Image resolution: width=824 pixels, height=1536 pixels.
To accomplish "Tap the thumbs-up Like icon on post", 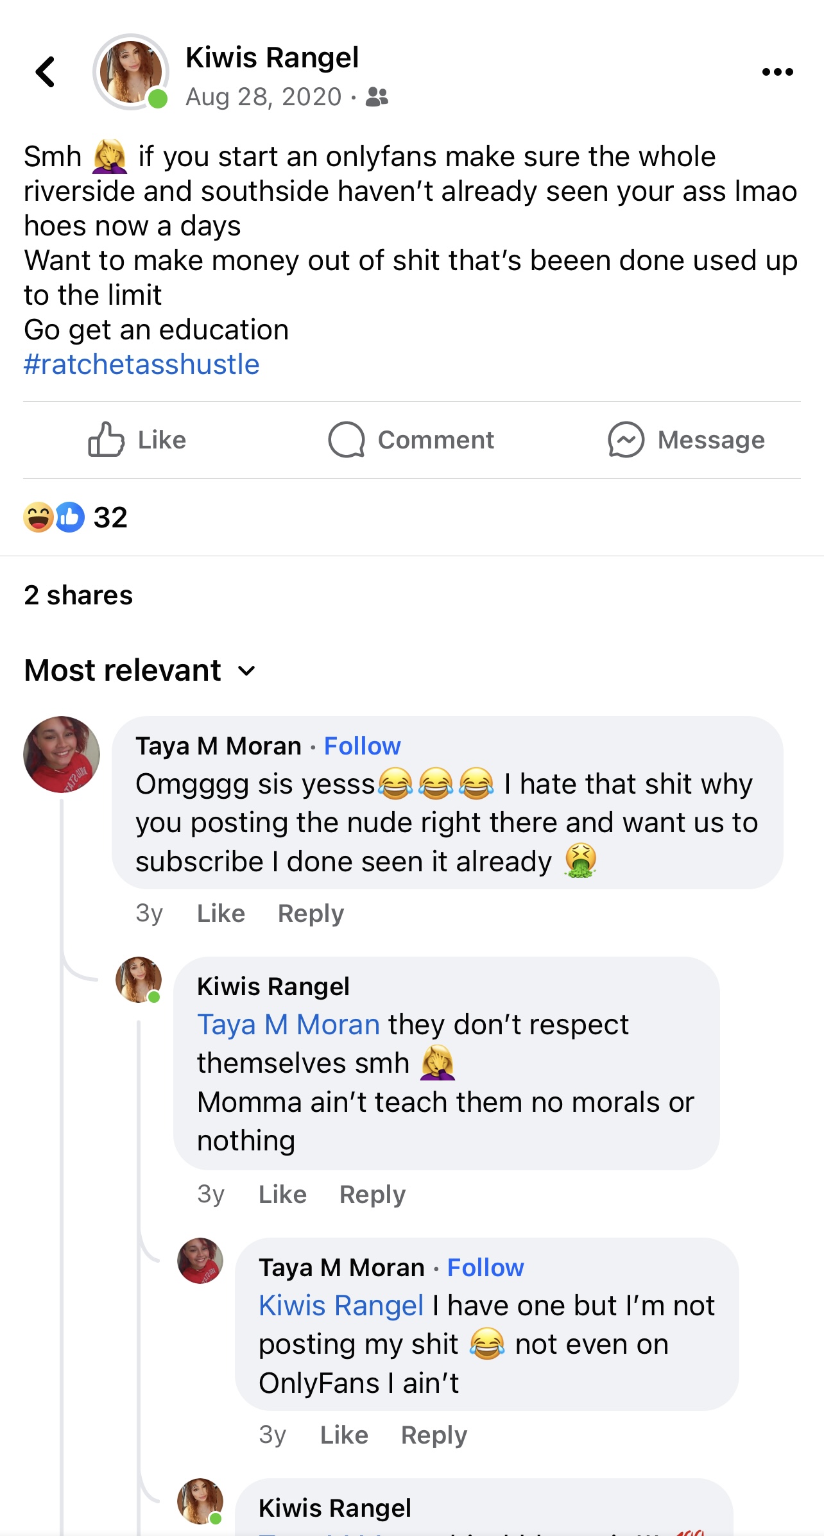I will coord(106,439).
